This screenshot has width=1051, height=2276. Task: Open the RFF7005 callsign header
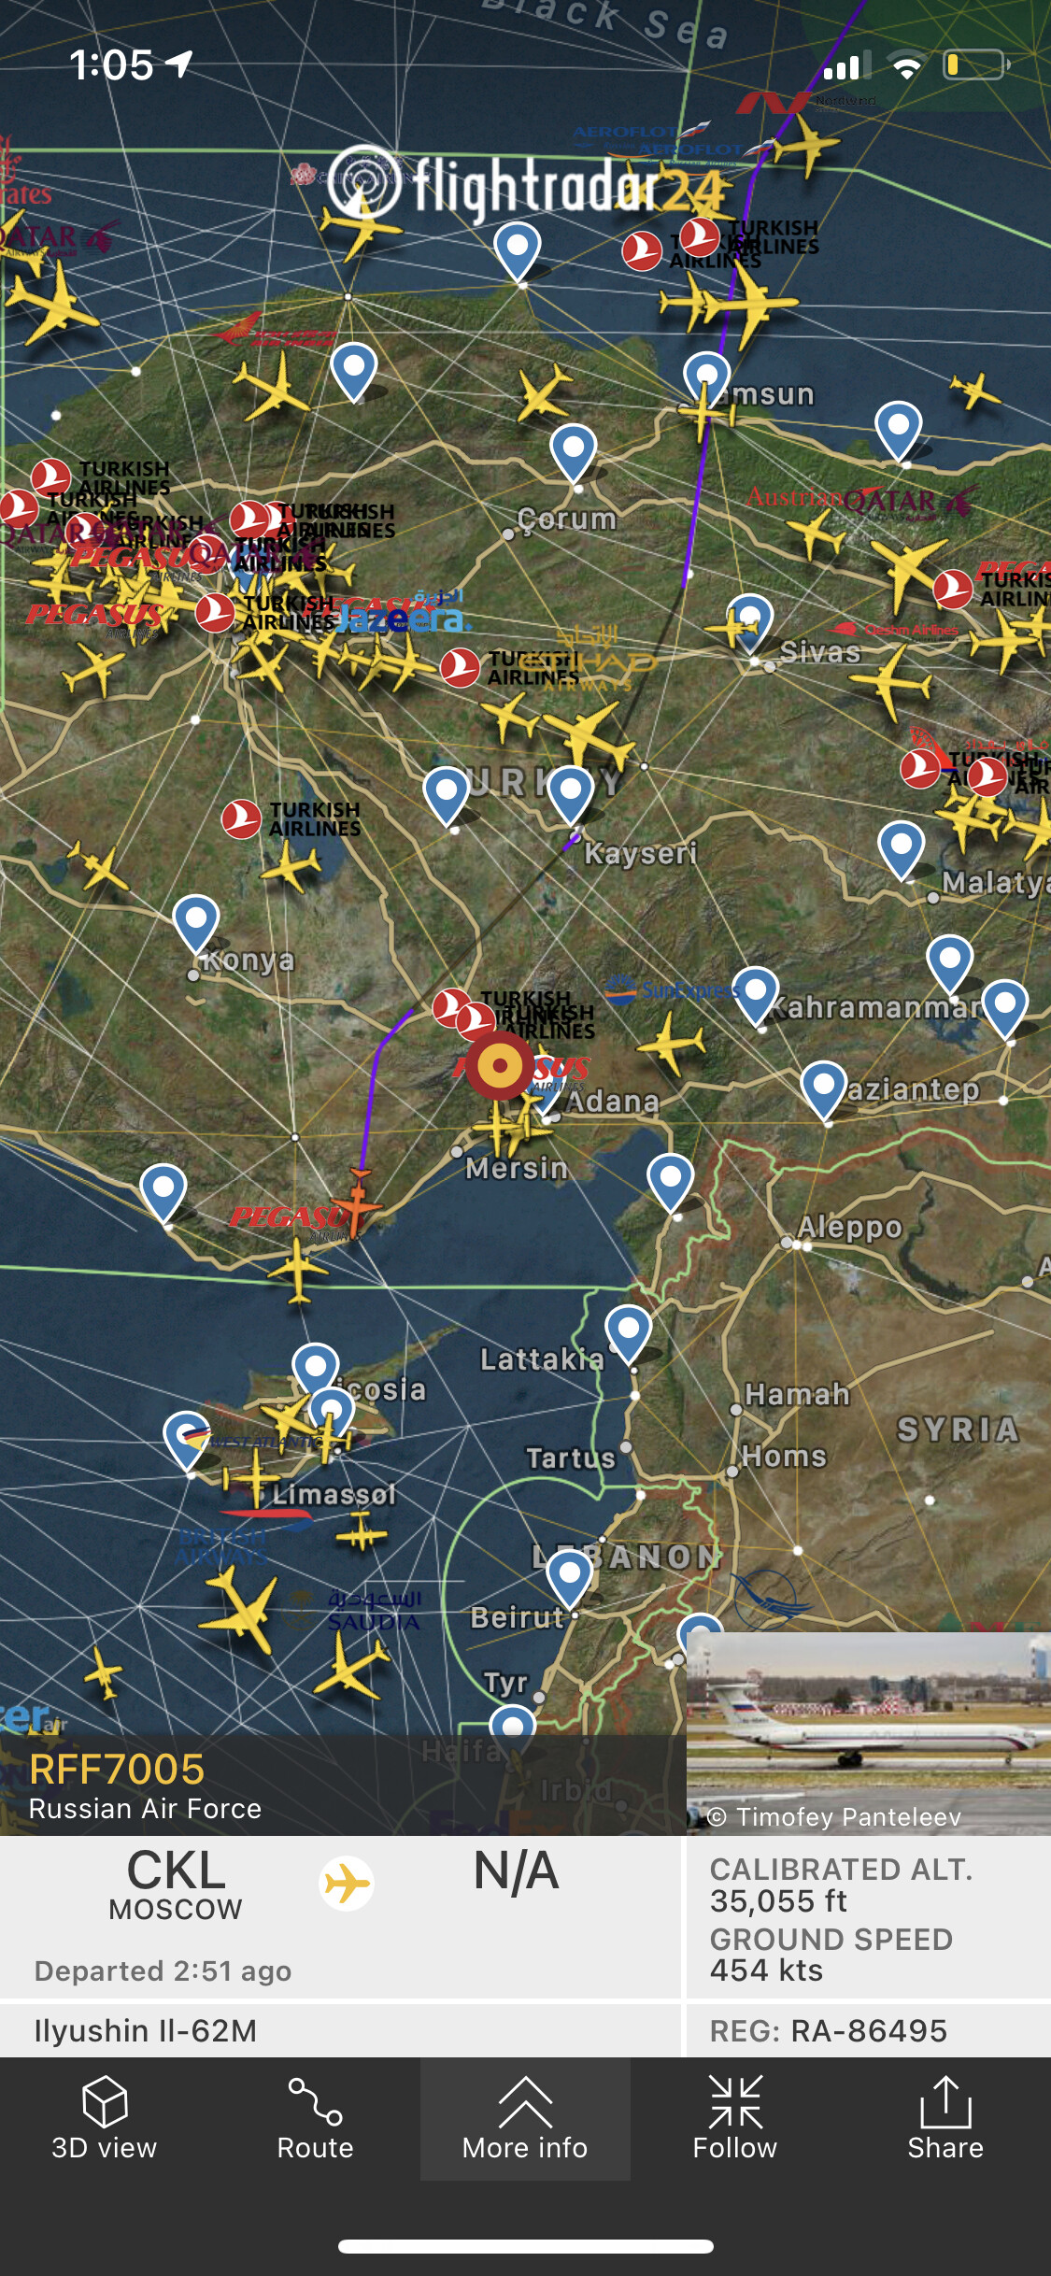(x=117, y=1769)
